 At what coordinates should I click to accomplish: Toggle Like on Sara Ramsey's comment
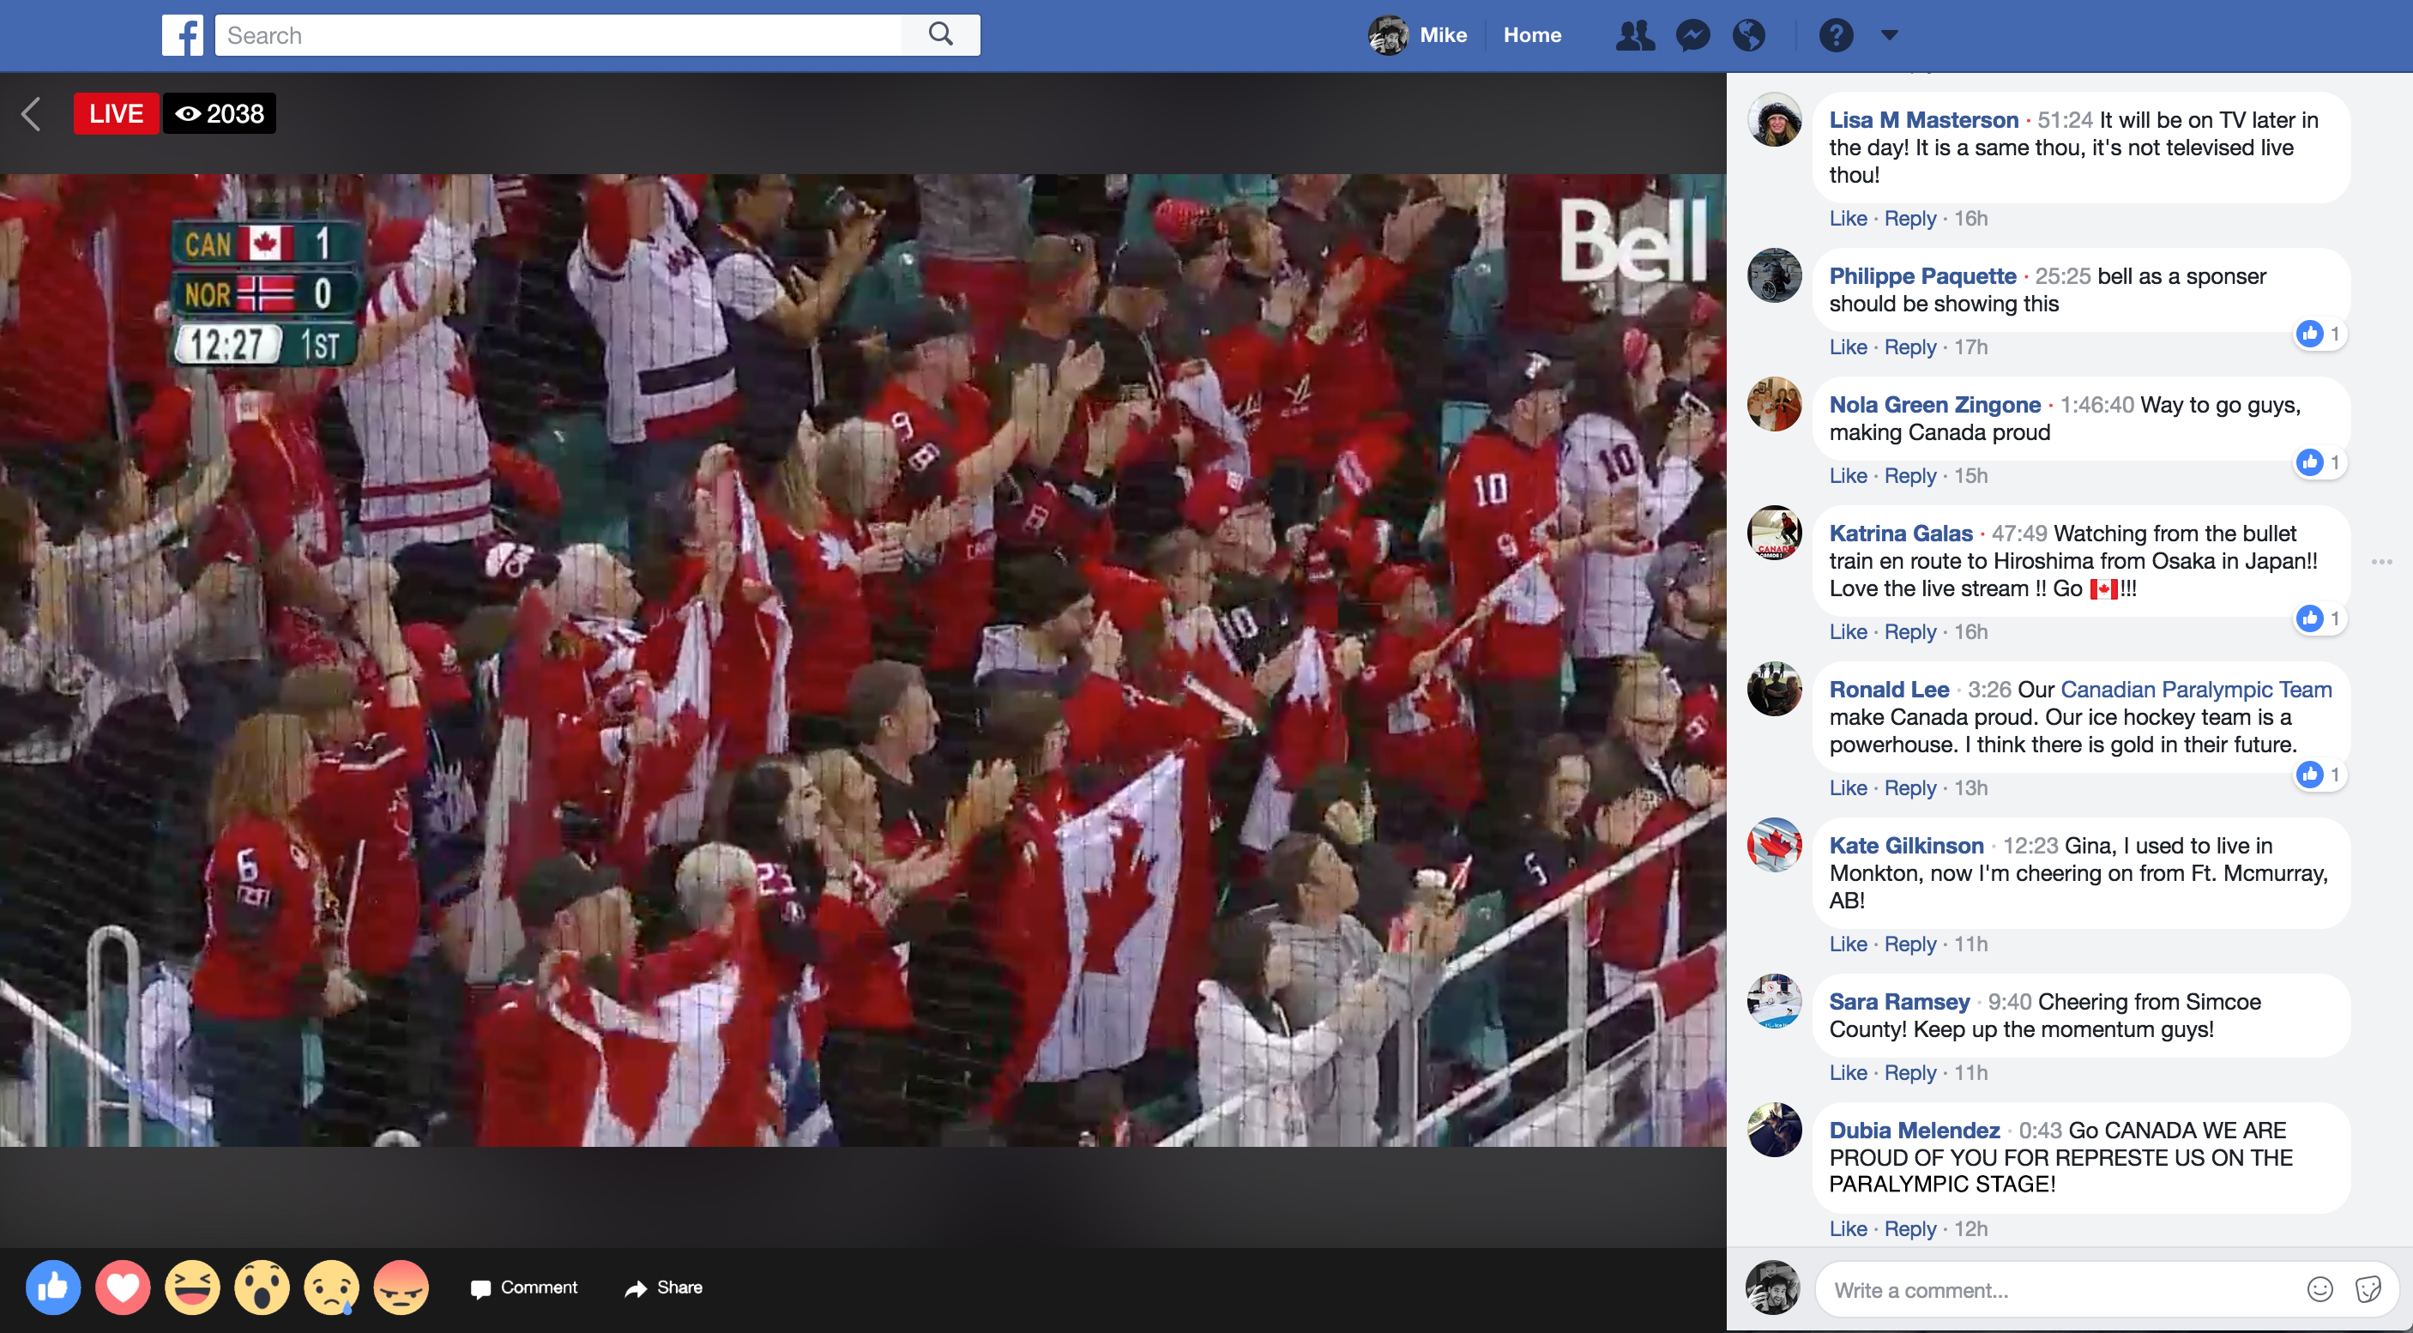pyautogui.click(x=1847, y=1073)
